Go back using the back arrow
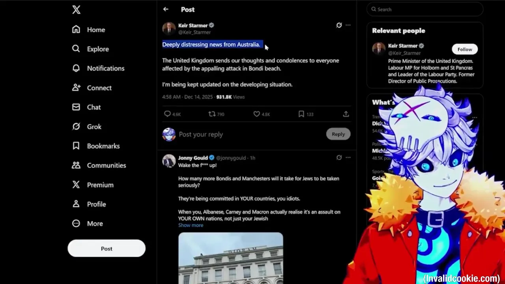The image size is (505, 284). 166,9
